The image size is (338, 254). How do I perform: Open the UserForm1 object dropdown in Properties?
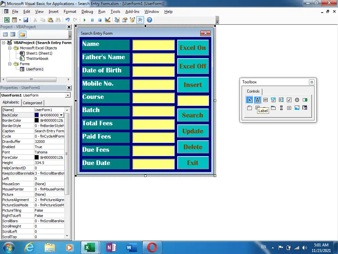pyautogui.click(x=68, y=95)
